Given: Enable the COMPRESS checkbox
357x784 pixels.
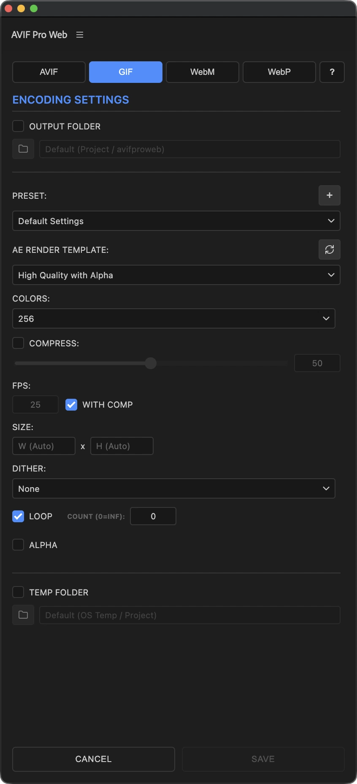Looking at the screenshot, I should [x=18, y=343].
